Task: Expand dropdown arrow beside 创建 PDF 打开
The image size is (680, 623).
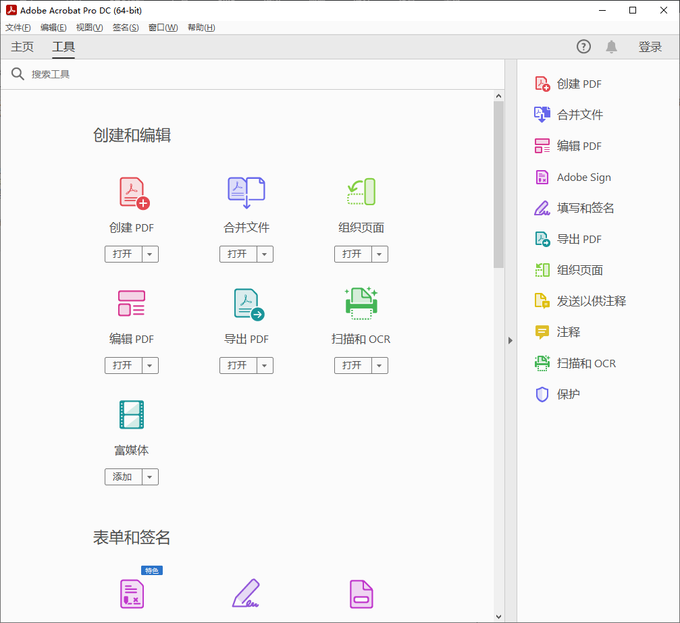Action: (x=150, y=254)
